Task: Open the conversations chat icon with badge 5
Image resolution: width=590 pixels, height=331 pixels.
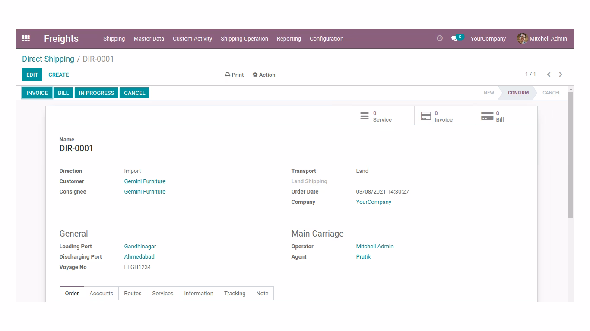Action: (457, 38)
